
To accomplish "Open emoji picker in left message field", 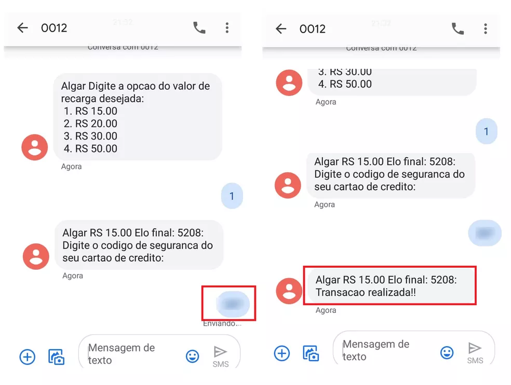I will pyautogui.click(x=192, y=356).
